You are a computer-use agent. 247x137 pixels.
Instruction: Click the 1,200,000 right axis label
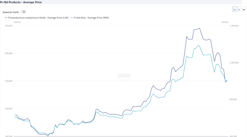pyautogui.click(x=234, y=26)
